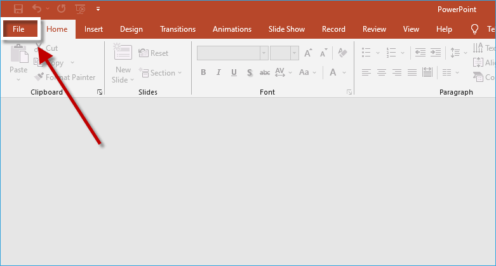The image size is (496, 266).
Task: Toggle Align Left paragraph
Action: point(366,73)
